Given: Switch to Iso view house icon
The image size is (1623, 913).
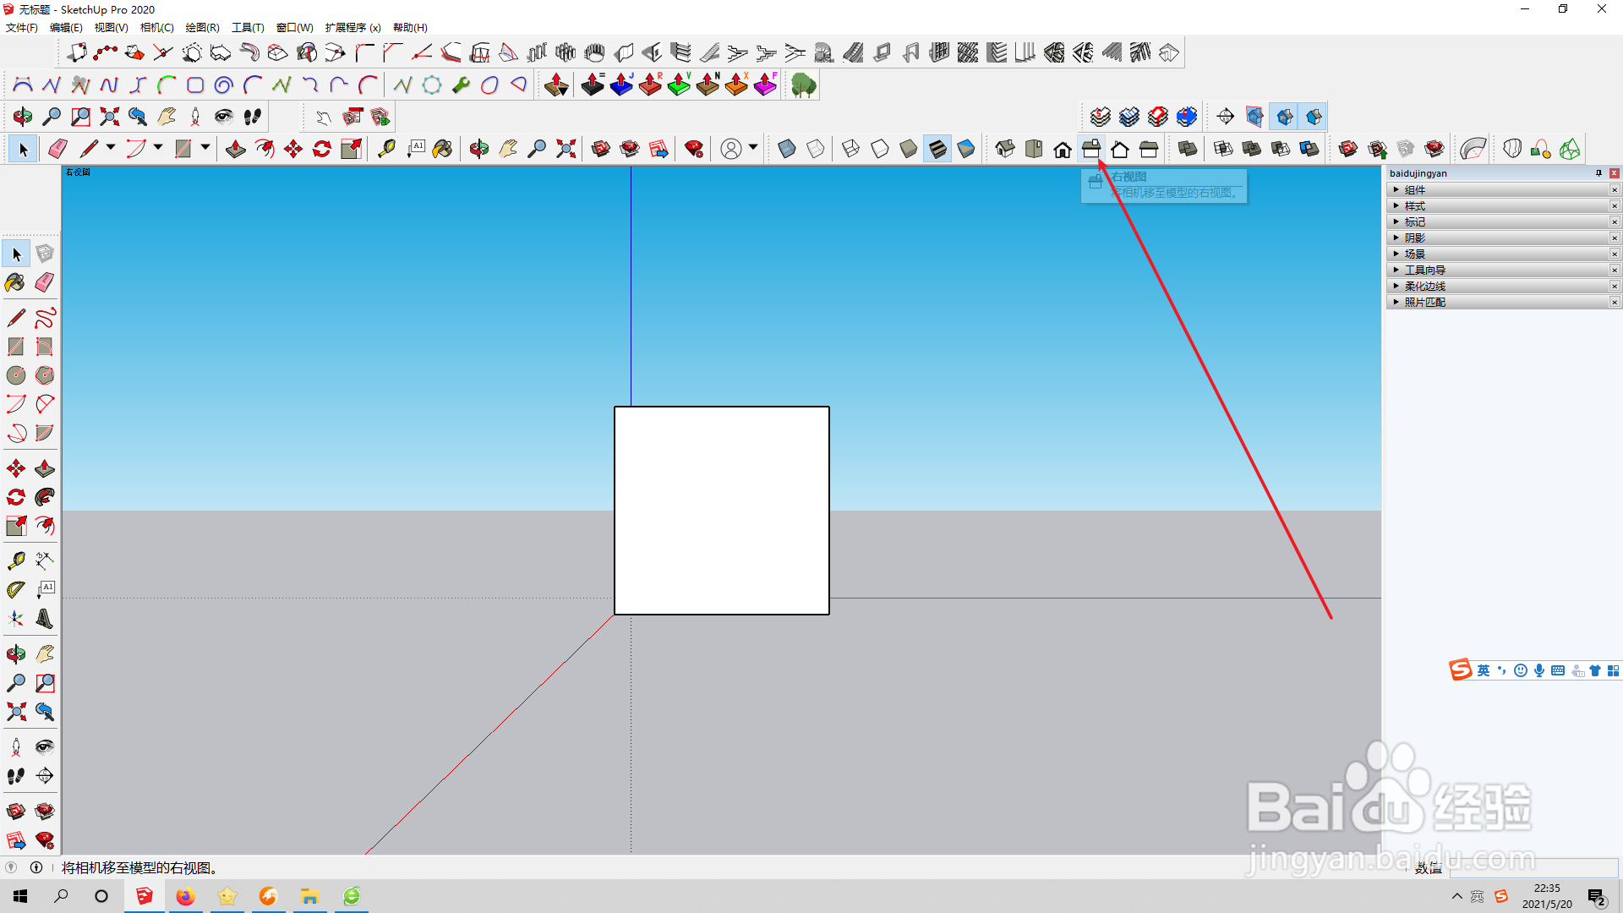Looking at the screenshot, I should point(1005,150).
